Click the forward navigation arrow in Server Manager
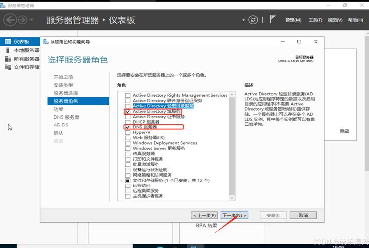This screenshot has height=248, width=369. 23,20
